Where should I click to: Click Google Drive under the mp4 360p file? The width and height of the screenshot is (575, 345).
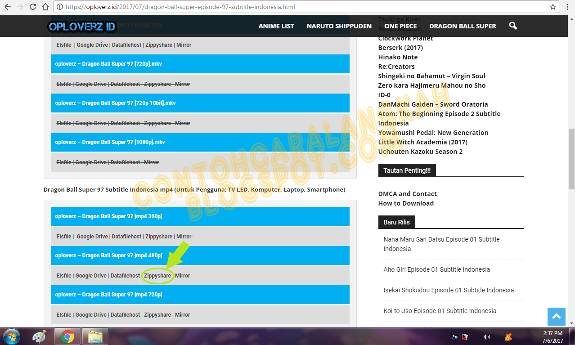tap(92, 237)
